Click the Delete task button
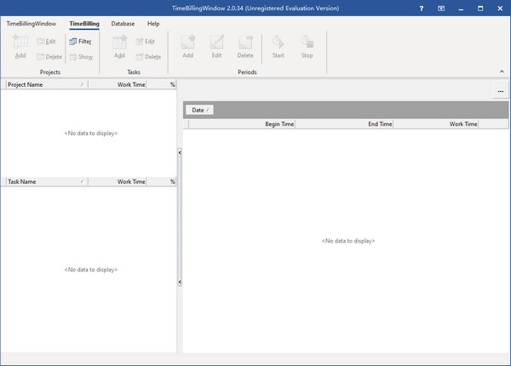The width and height of the screenshot is (511, 366). click(147, 57)
